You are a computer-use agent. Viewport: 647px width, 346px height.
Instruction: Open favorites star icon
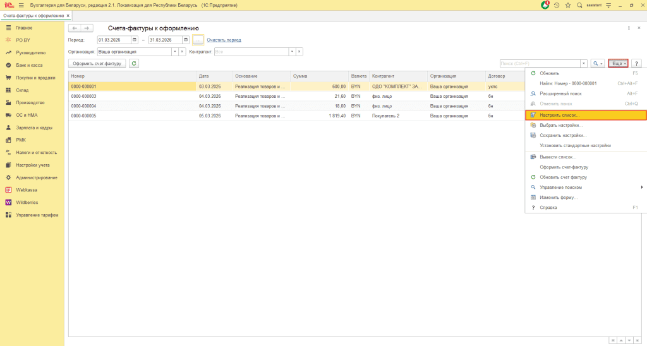[568, 5]
